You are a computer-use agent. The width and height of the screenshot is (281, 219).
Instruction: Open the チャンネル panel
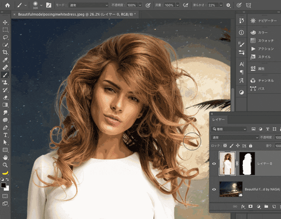(x=262, y=80)
